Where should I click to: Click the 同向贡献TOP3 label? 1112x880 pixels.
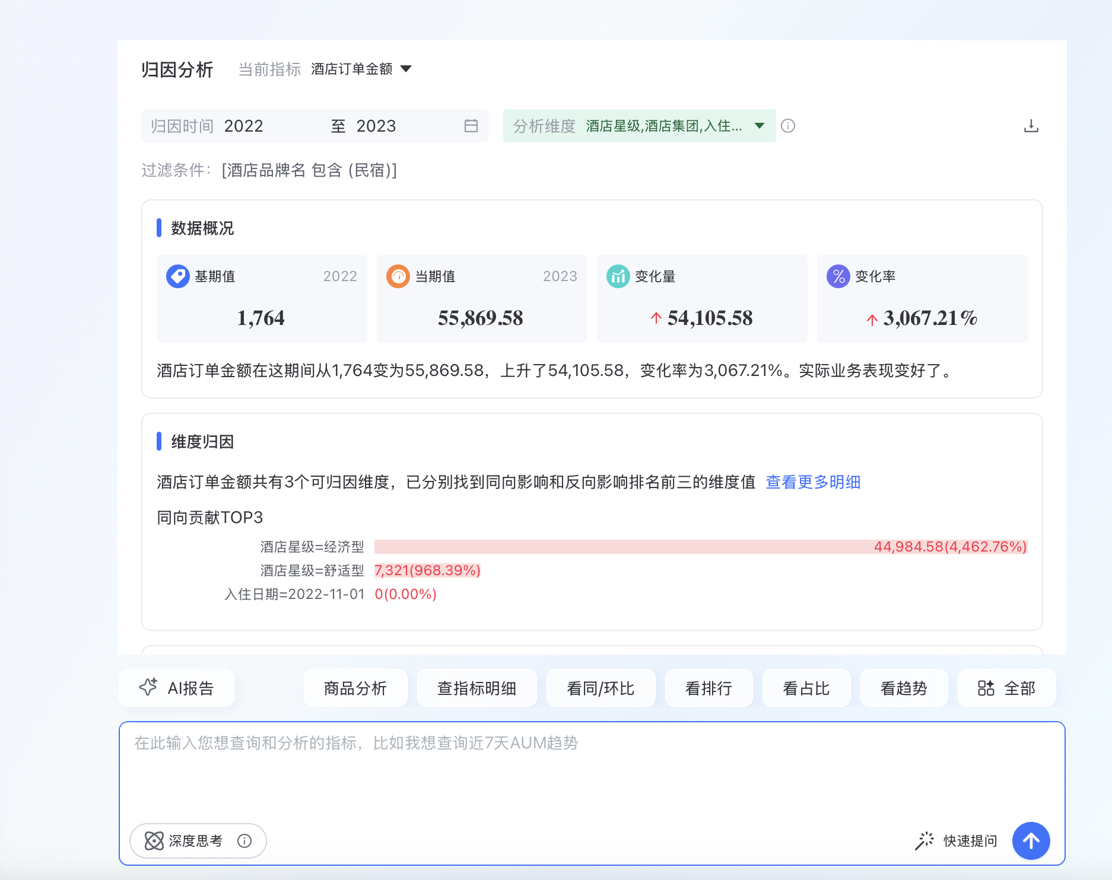(210, 518)
